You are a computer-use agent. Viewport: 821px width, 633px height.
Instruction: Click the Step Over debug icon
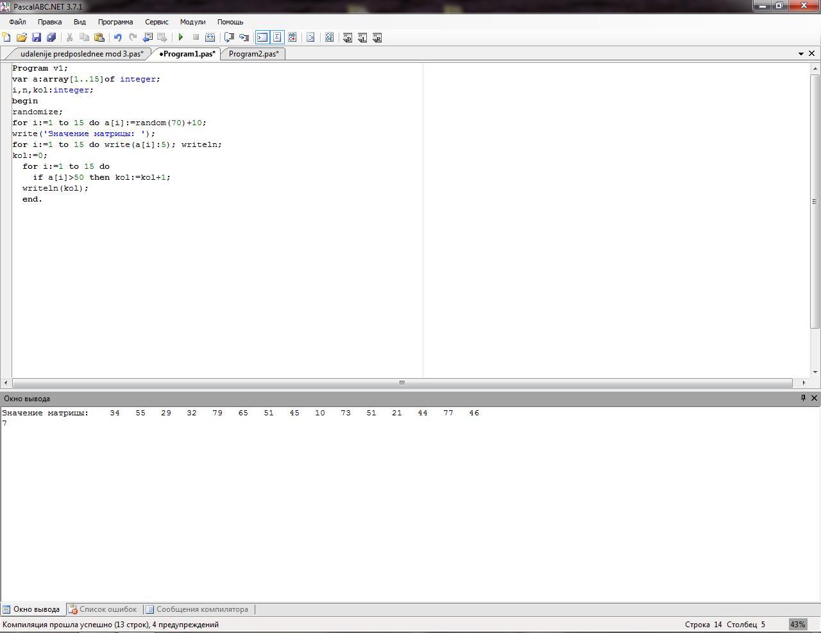click(x=229, y=37)
